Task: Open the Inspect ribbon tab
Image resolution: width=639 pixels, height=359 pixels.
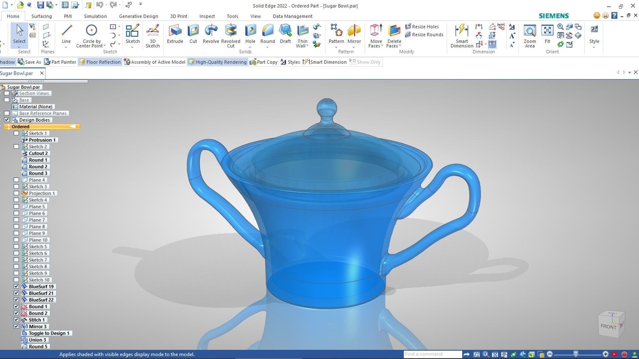Action: tap(207, 16)
